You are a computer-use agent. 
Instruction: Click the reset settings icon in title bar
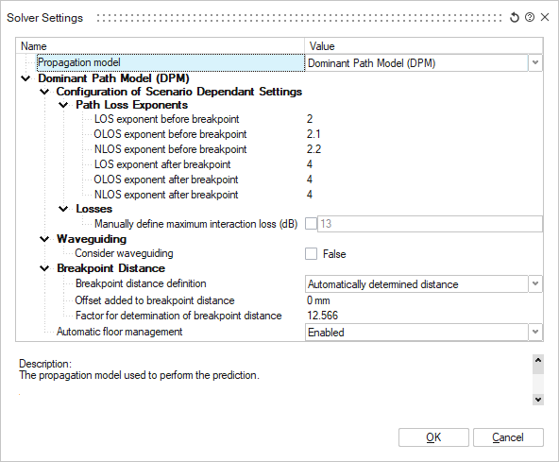(x=514, y=17)
